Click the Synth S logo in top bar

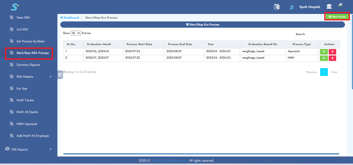pyautogui.click(x=292, y=7)
